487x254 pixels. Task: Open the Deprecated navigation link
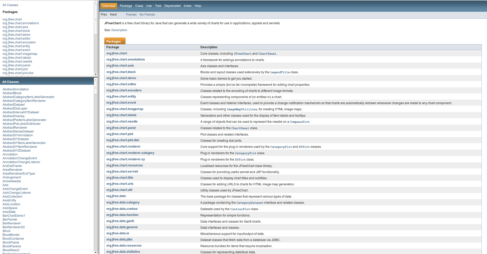tap(172, 6)
